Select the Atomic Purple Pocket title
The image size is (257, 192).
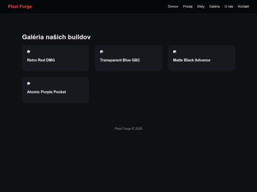click(x=46, y=92)
